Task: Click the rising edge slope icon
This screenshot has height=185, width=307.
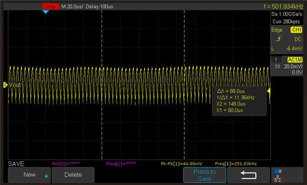Action: click(x=278, y=39)
